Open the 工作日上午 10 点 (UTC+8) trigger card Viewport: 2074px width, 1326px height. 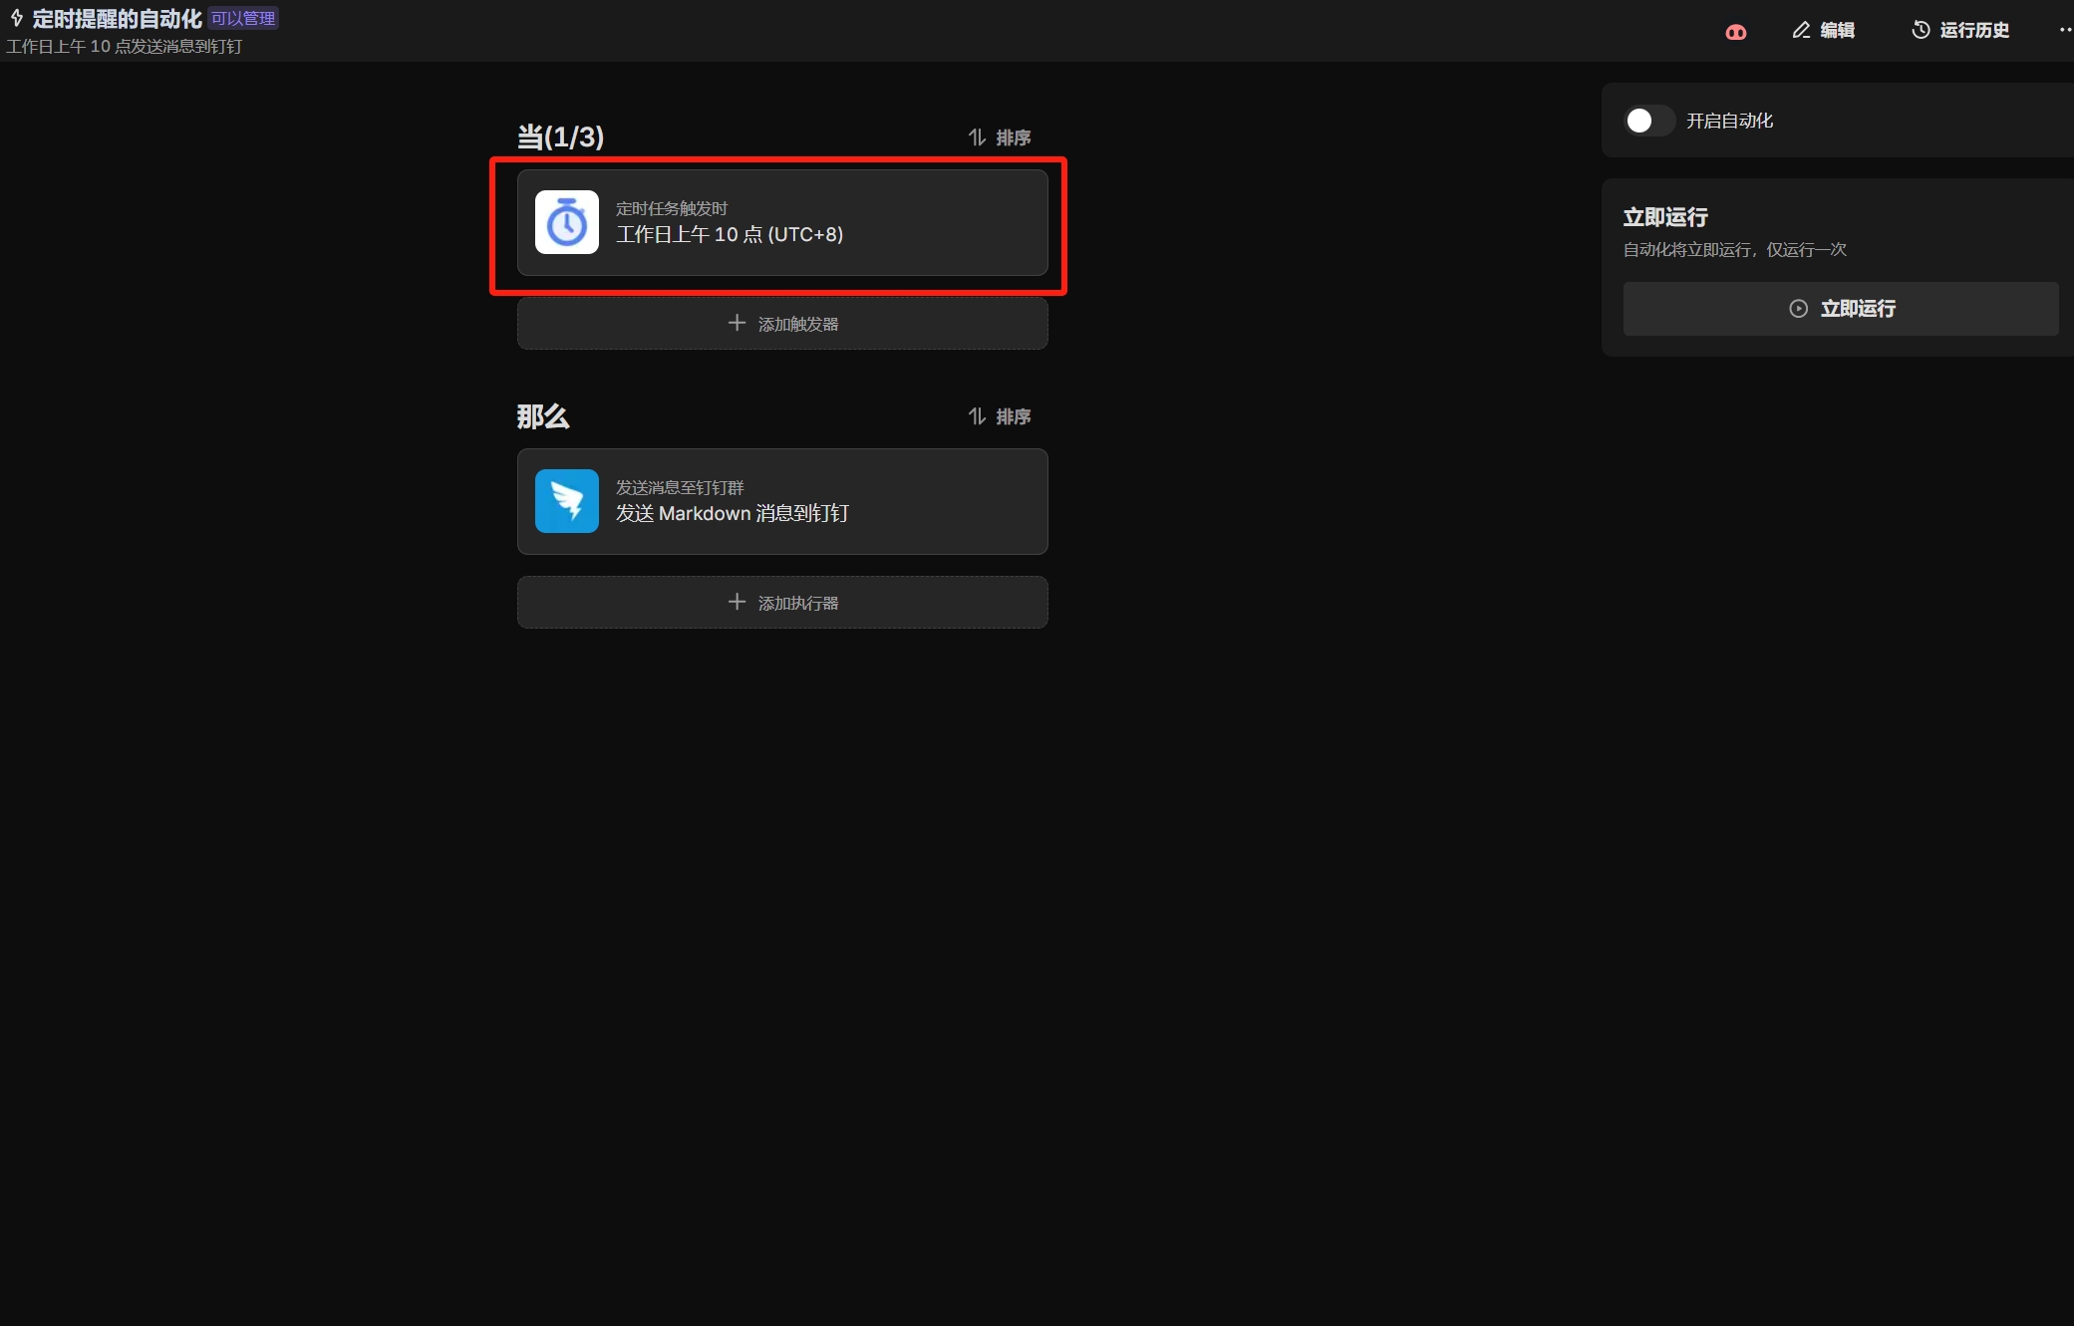pyautogui.click(x=782, y=222)
